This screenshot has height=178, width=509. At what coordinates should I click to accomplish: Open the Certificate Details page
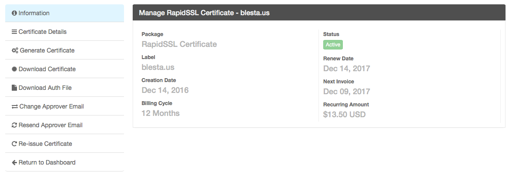pyautogui.click(x=42, y=32)
